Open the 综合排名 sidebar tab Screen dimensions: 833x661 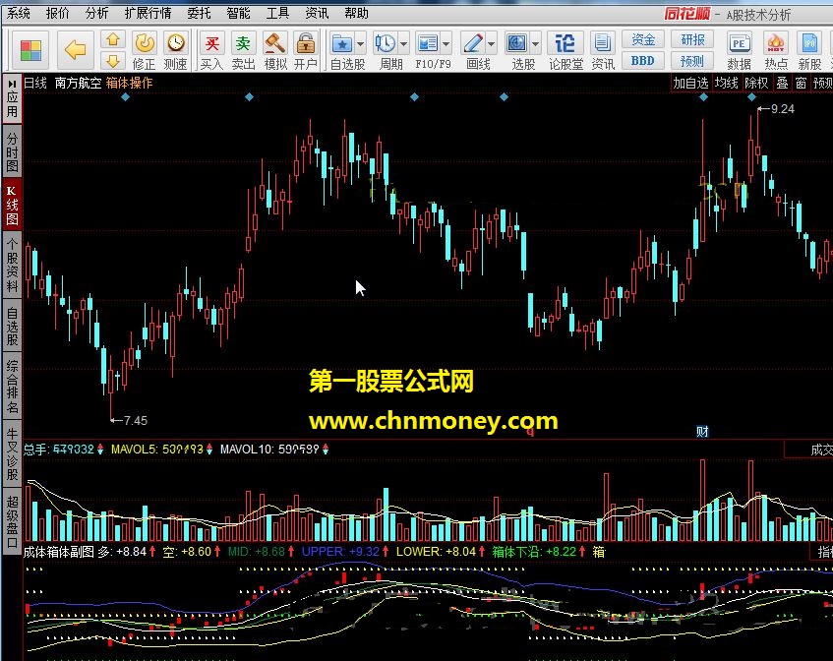[x=12, y=386]
